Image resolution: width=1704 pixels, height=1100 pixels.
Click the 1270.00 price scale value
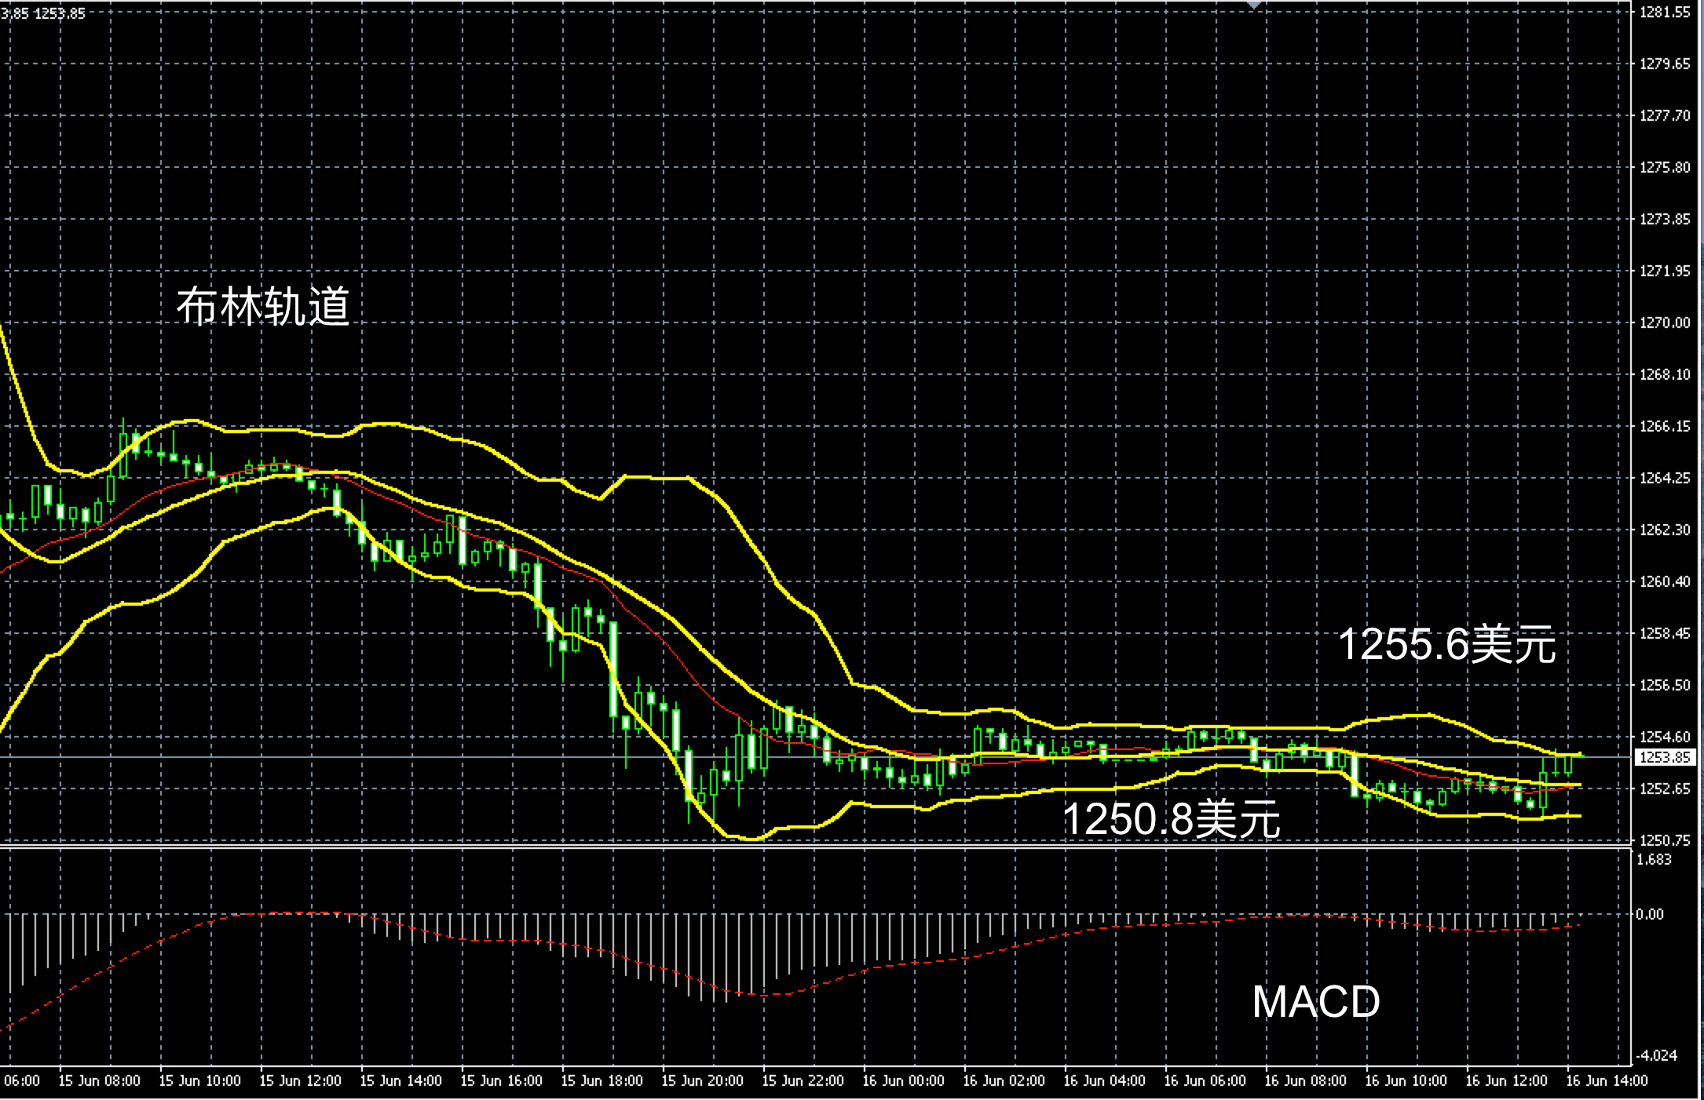tap(1665, 322)
